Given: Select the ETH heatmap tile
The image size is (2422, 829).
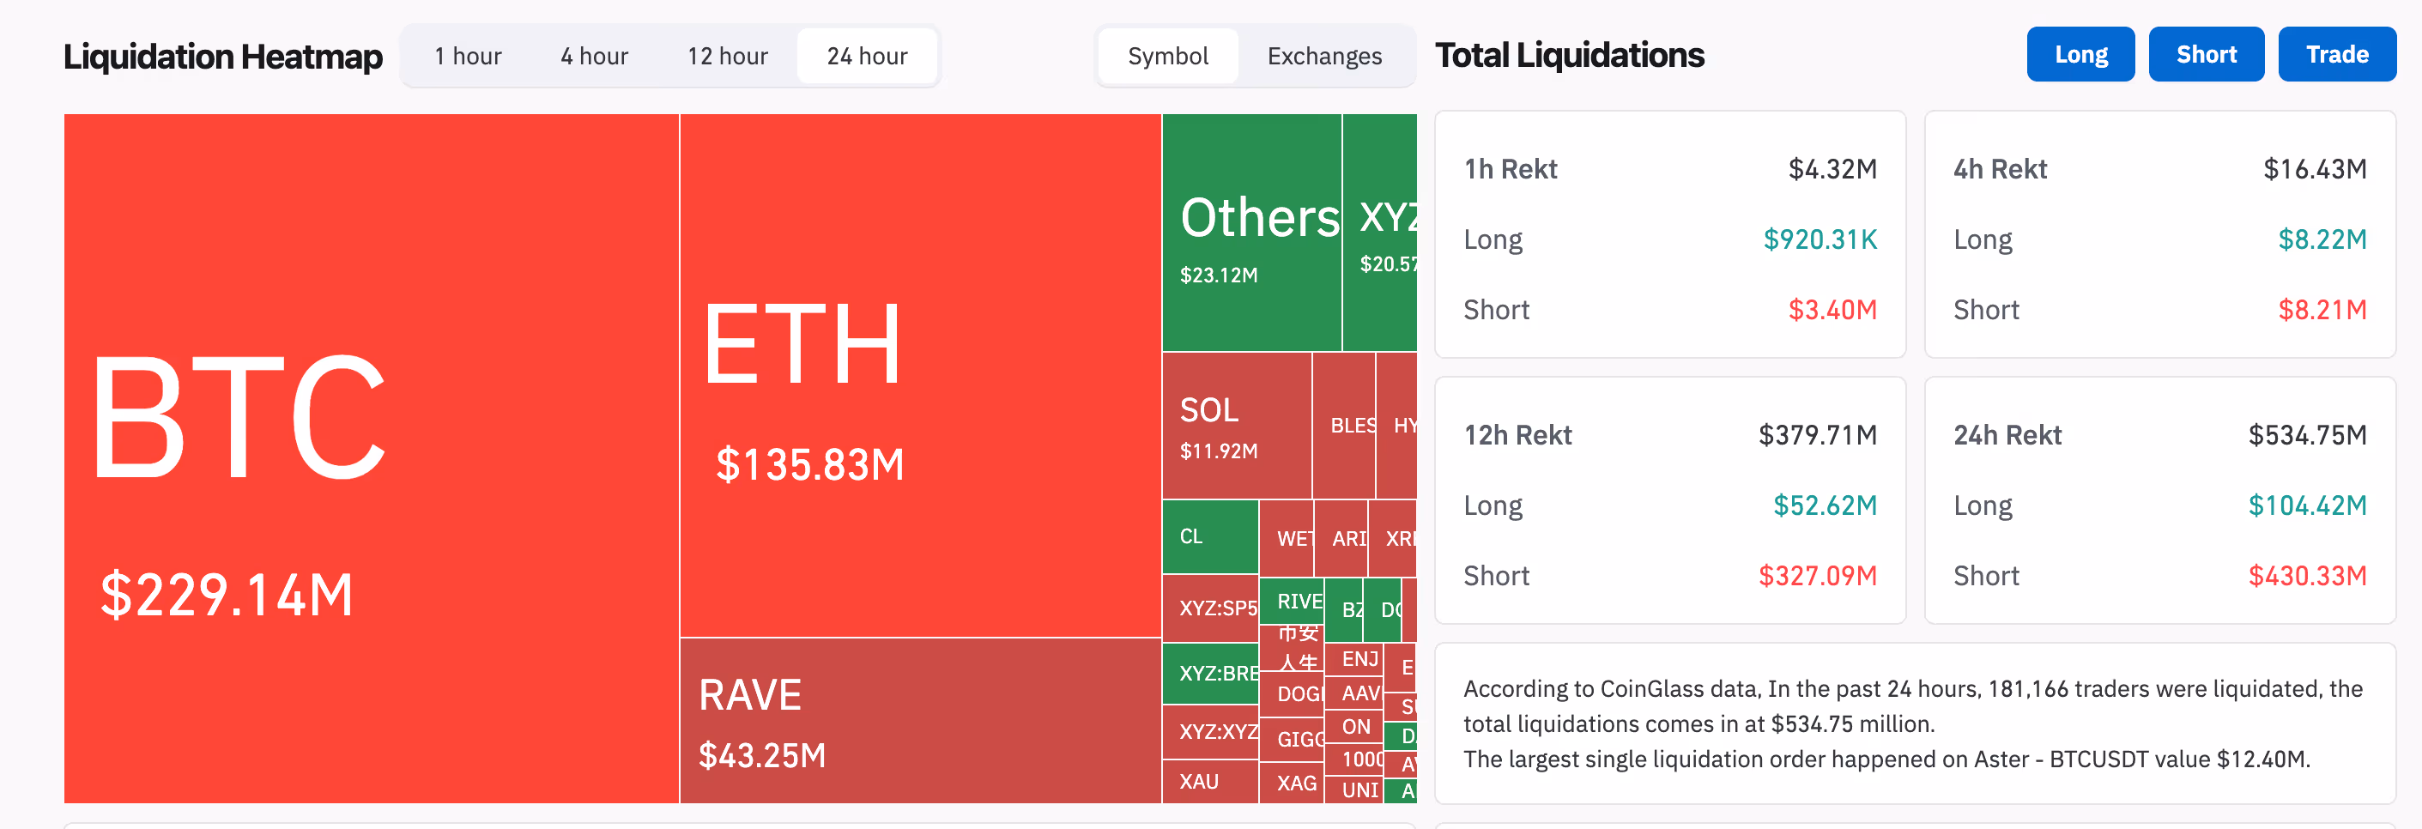Looking at the screenshot, I should pos(919,376).
